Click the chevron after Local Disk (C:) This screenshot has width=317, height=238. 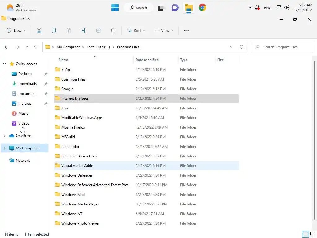click(x=113, y=47)
